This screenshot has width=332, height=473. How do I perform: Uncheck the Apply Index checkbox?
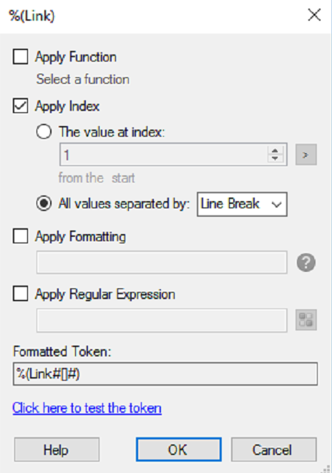pyautogui.click(x=21, y=106)
